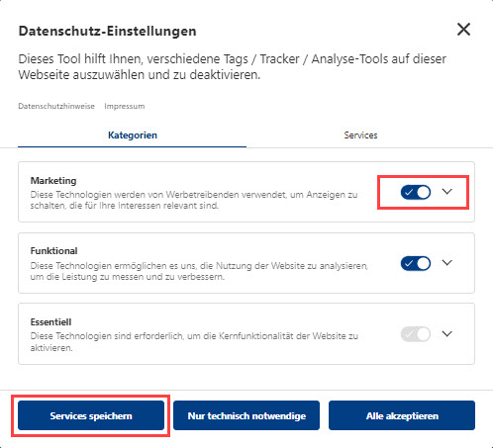This screenshot has height=448, width=493.
Task: Close the Datenschutz-Einstellungen dialog with the X
Action: [x=463, y=30]
